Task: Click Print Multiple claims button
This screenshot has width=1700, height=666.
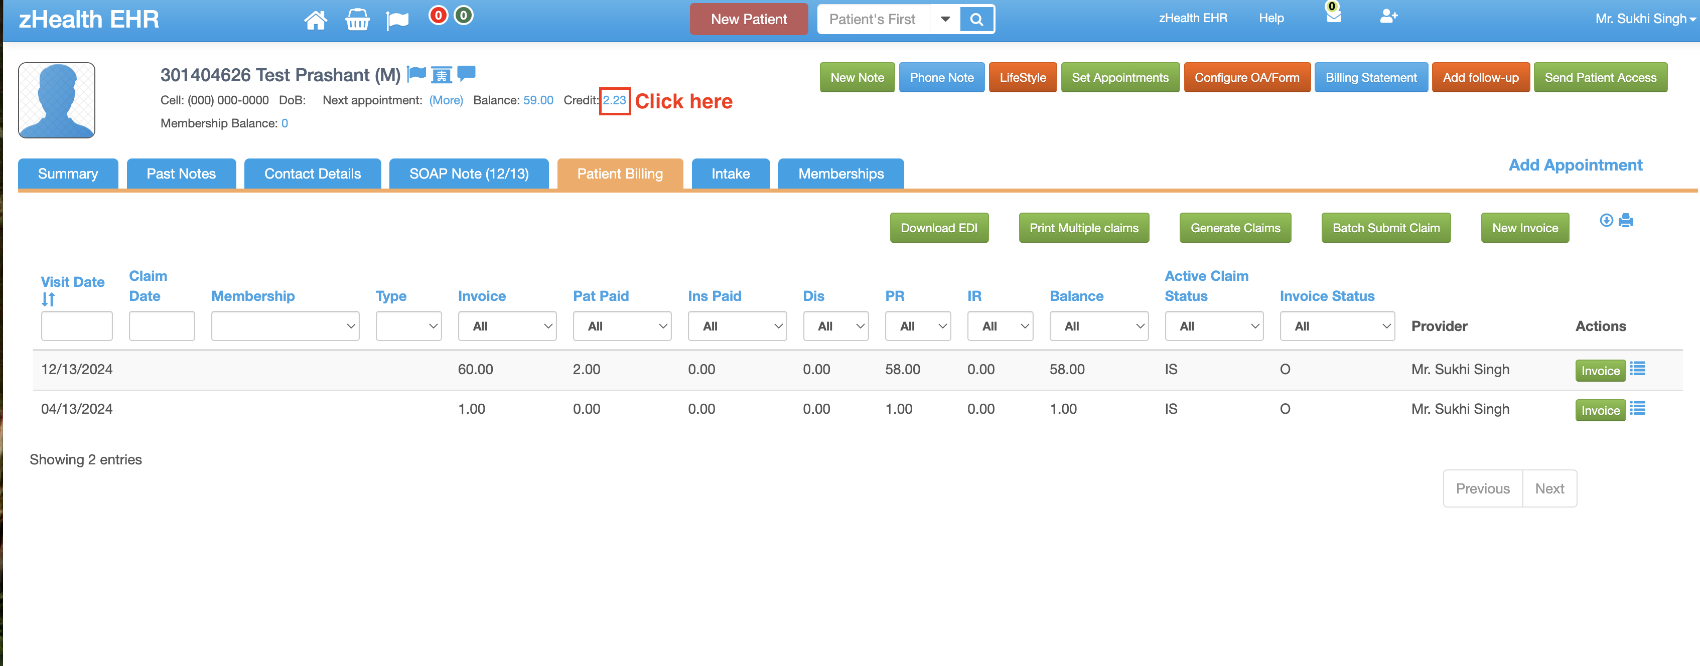Action: [x=1084, y=228]
